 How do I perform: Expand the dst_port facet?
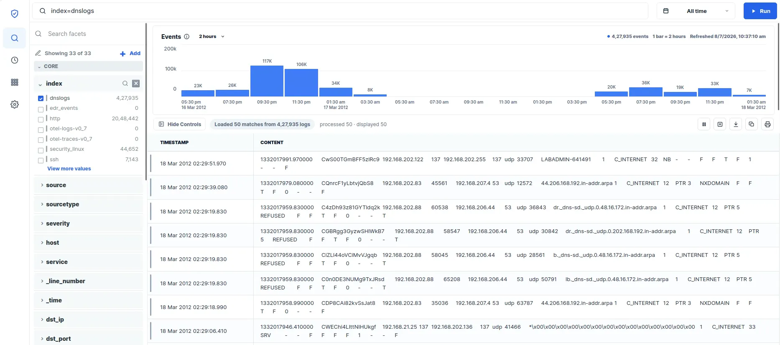pos(88,337)
